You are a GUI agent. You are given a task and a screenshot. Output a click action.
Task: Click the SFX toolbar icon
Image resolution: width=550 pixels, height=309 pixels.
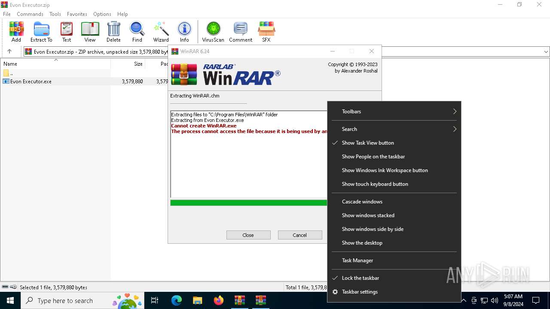point(266,32)
